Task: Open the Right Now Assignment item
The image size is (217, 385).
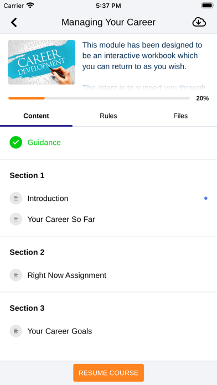Action: 108,275
